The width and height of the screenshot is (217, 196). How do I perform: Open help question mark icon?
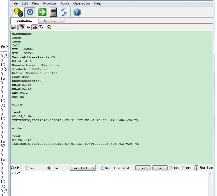click(77, 12)
